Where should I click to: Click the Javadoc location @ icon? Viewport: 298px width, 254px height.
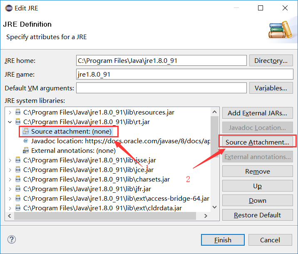pos(26,141)
